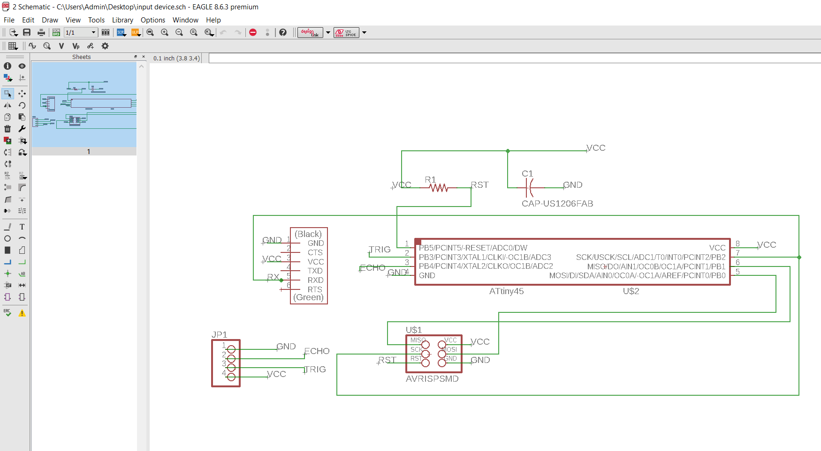Select the Copy tool
The image size is (821, 451).
(x=8, y=117)
